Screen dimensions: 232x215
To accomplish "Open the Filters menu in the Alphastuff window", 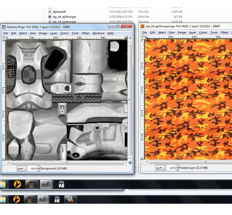I will 85,33.
